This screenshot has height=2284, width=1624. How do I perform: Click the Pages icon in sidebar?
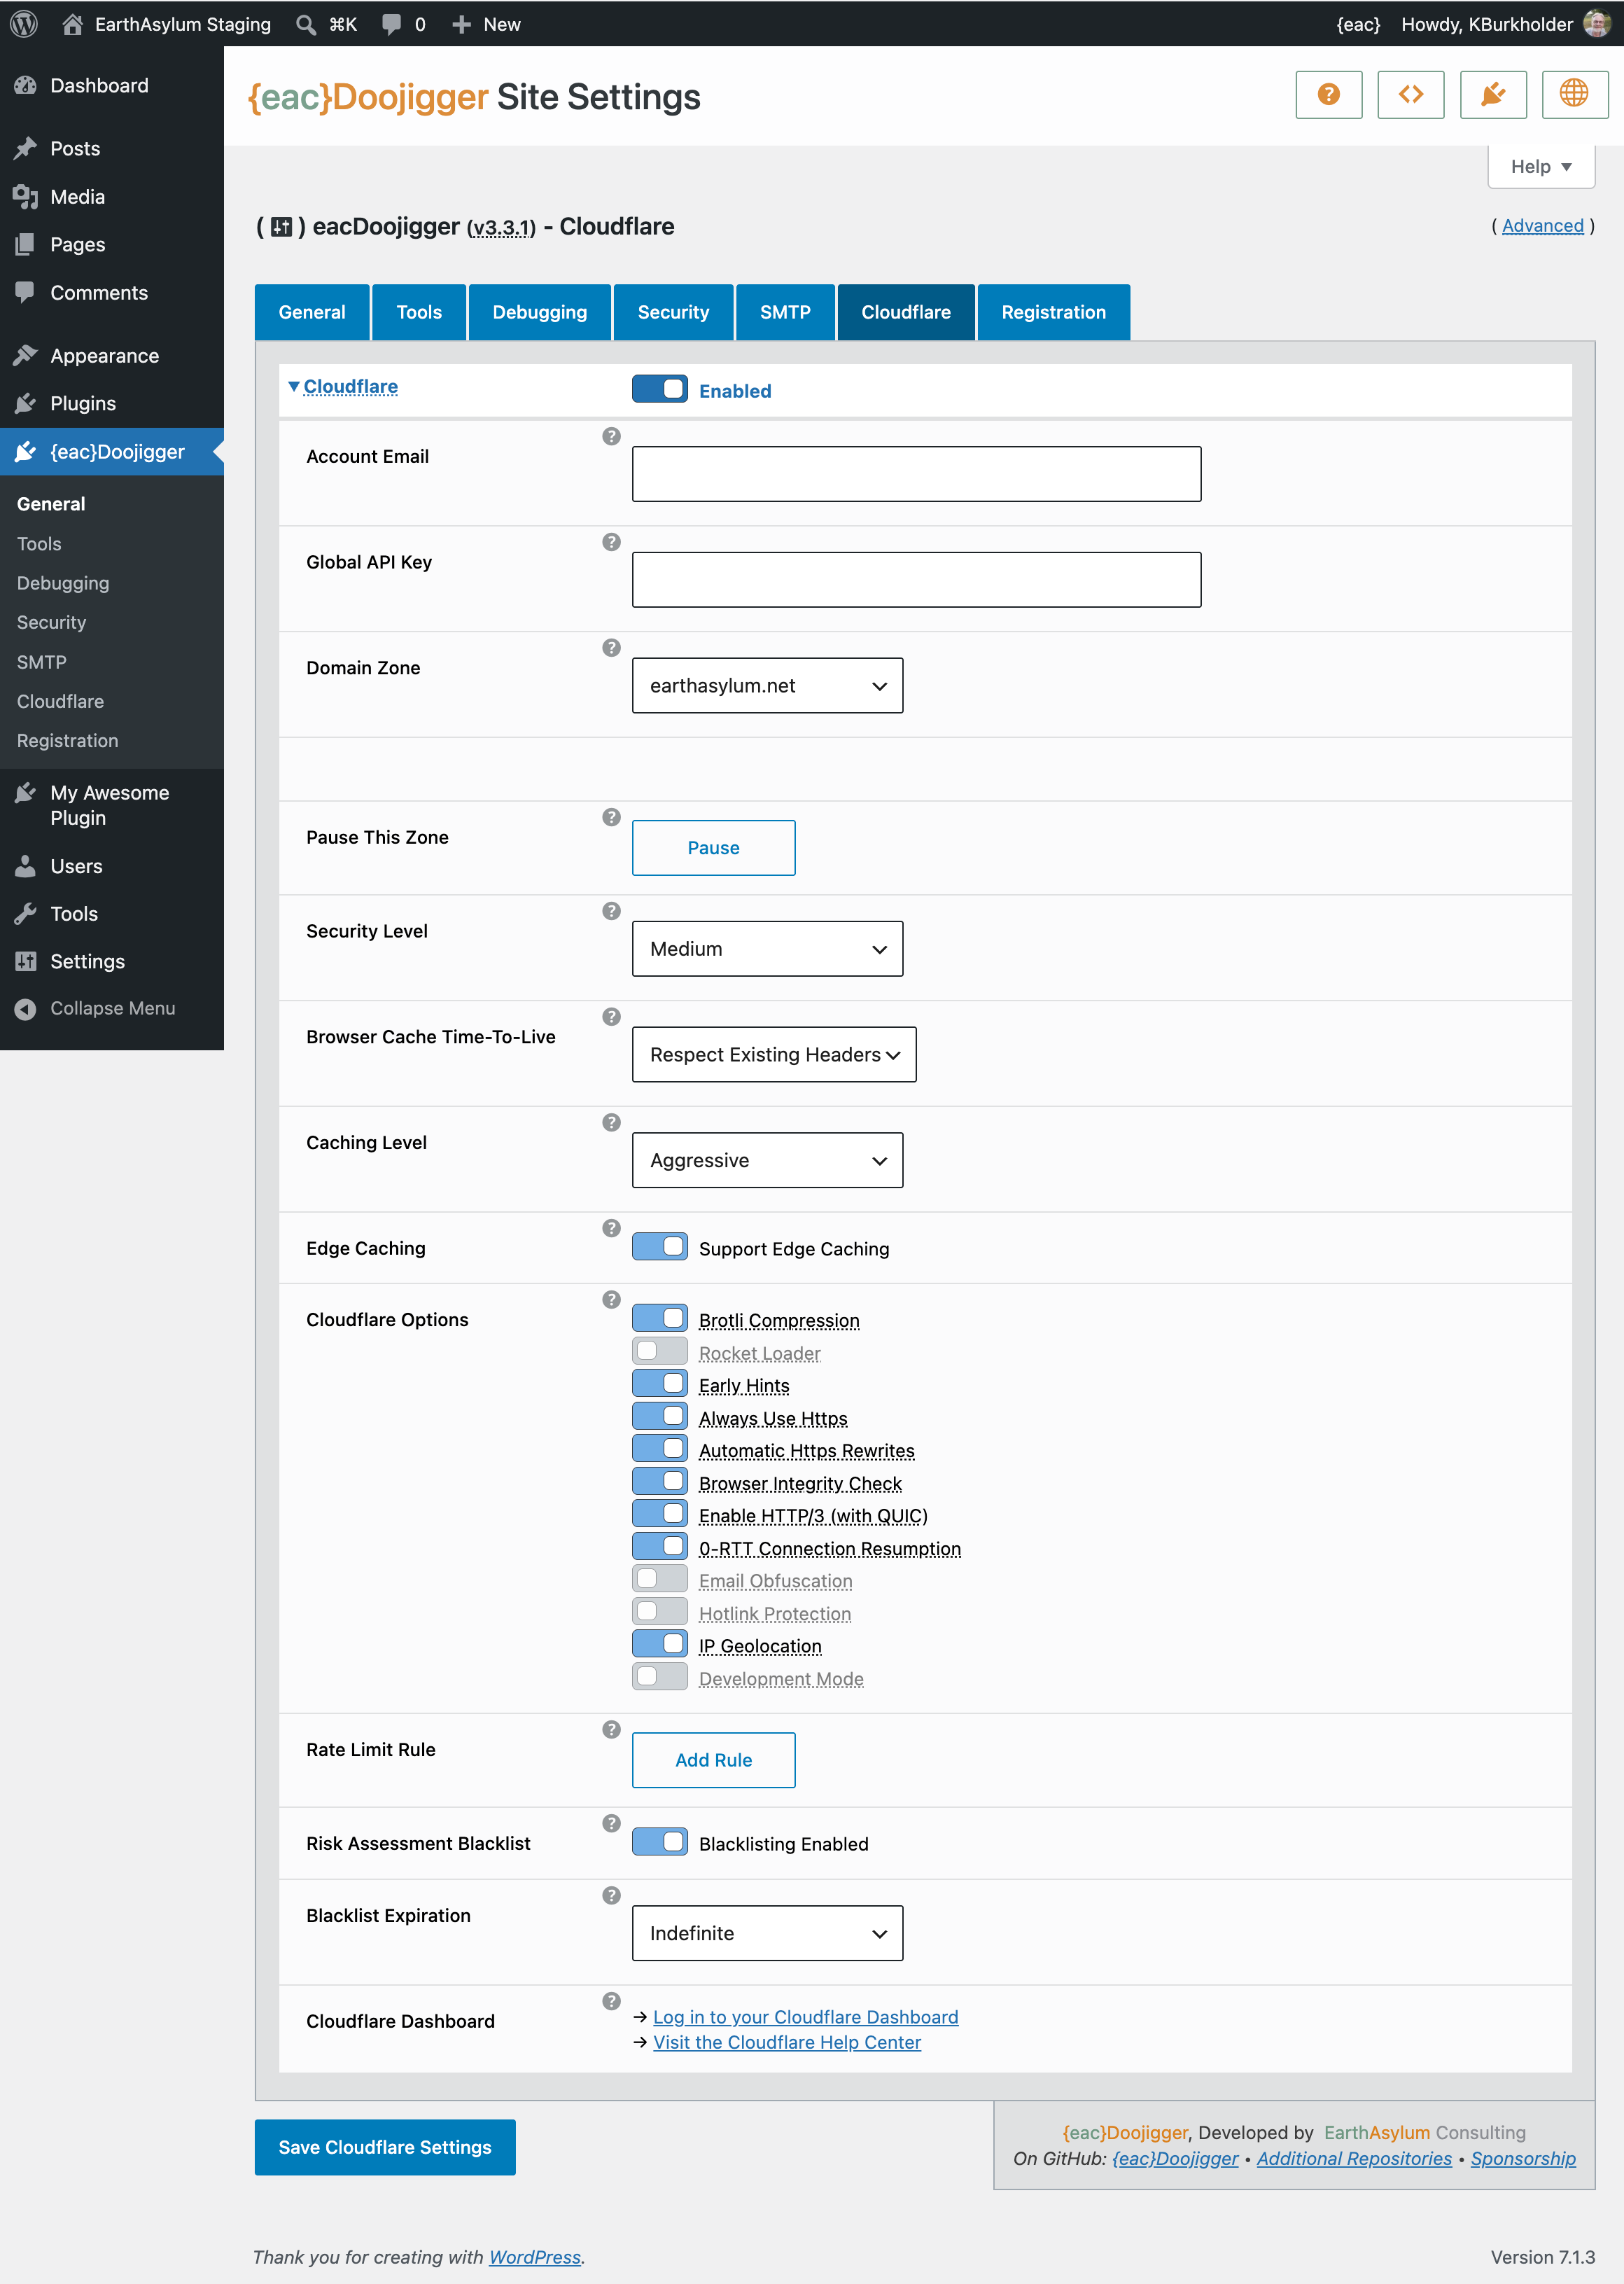point(26,245)
